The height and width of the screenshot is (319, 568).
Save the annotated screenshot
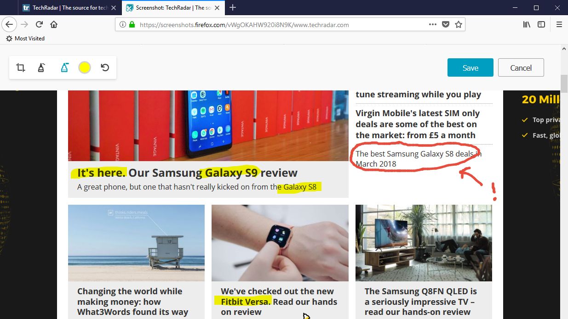tap(470, 67)
